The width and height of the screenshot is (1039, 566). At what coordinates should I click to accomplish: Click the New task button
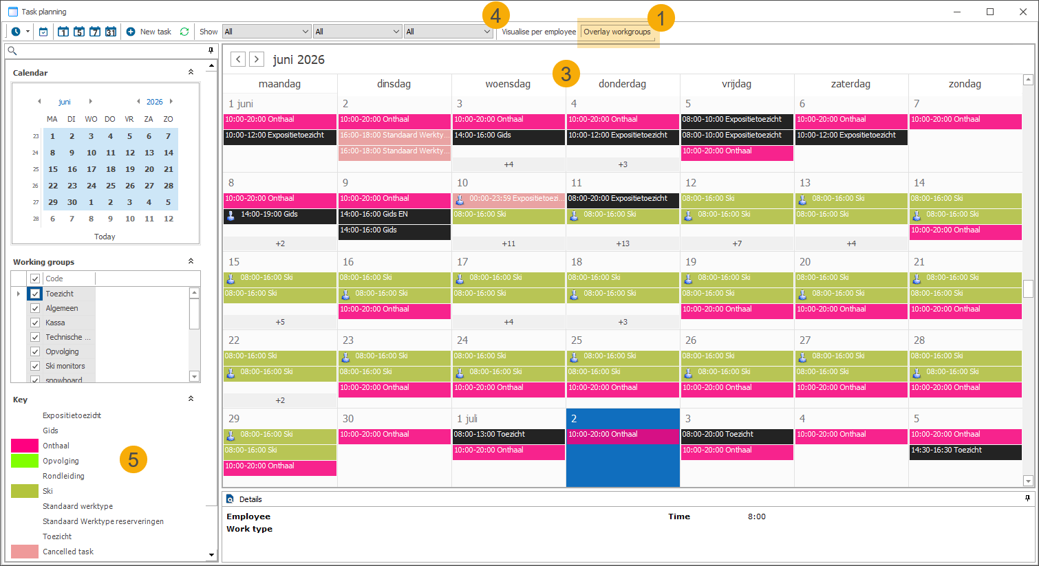click(x=149, y=32)
